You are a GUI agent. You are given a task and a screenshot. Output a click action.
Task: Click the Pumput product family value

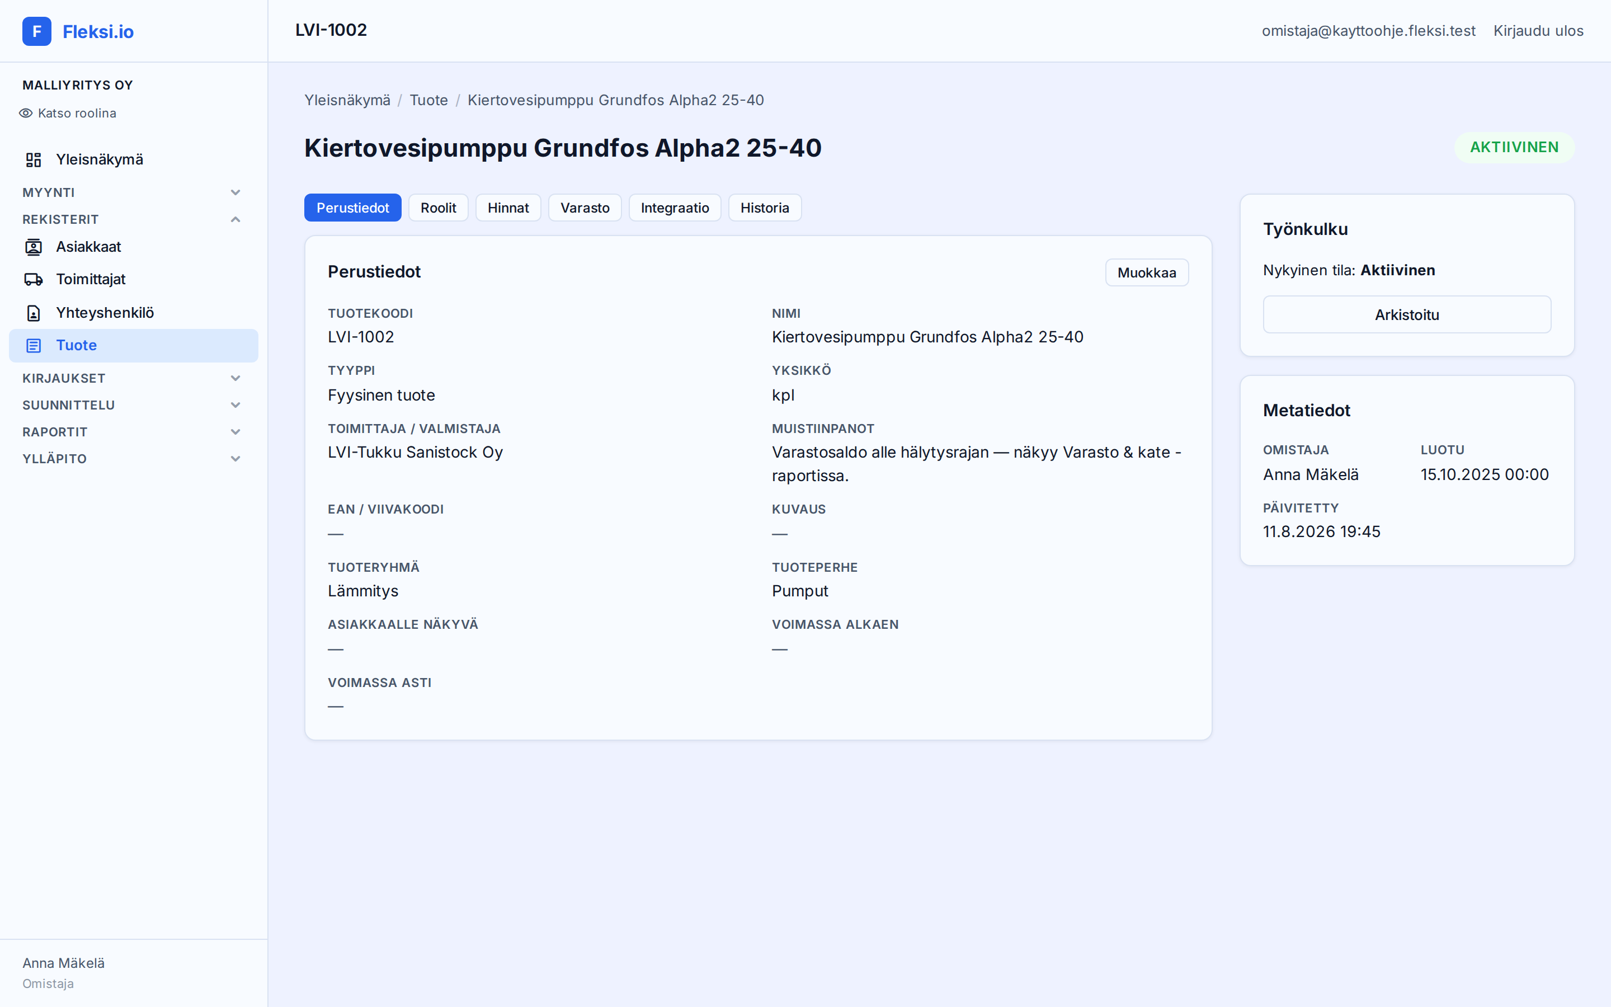point(800,591)
